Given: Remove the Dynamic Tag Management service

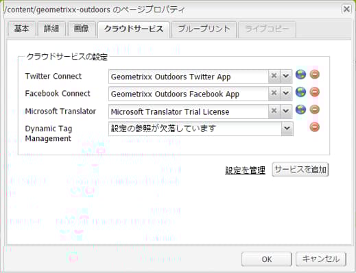Looking at the screenshot, I should tap(315, 127).
